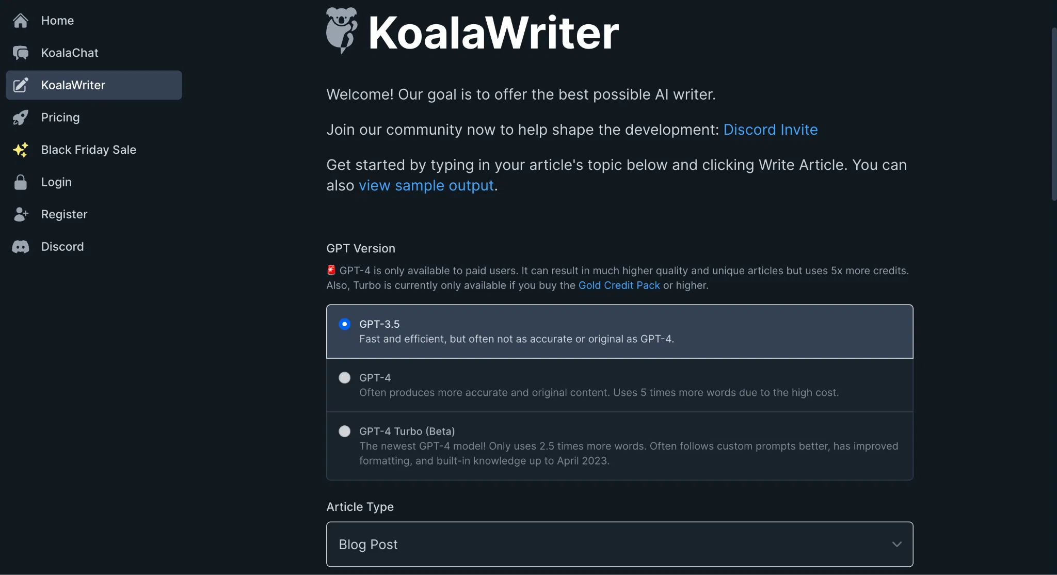Click the Pricing rocket icon
1057x575 pixels.
[21, 118]
